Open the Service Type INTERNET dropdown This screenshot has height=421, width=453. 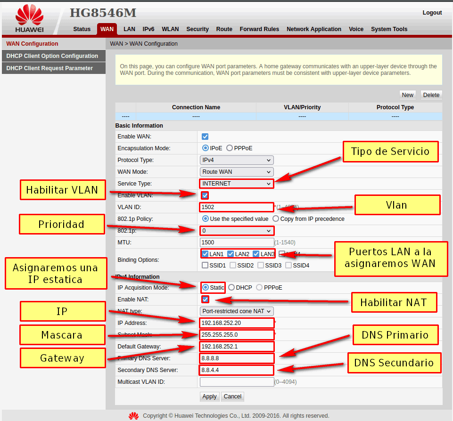[237, 184]
